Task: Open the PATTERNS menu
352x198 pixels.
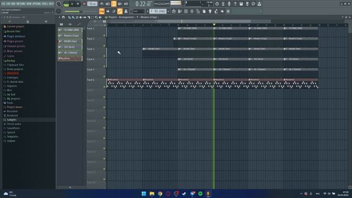Action: coord(21,4)
